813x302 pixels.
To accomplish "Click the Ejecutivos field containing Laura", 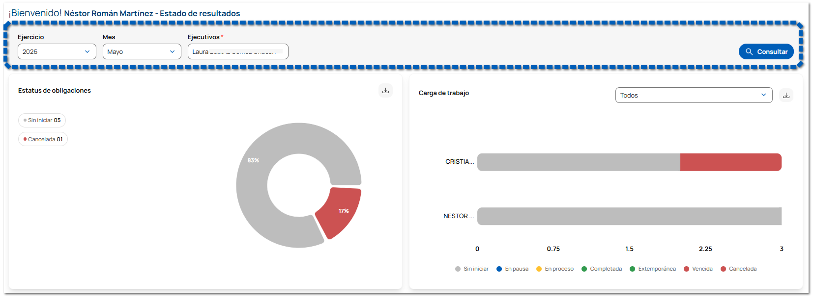I will point(238,51).
